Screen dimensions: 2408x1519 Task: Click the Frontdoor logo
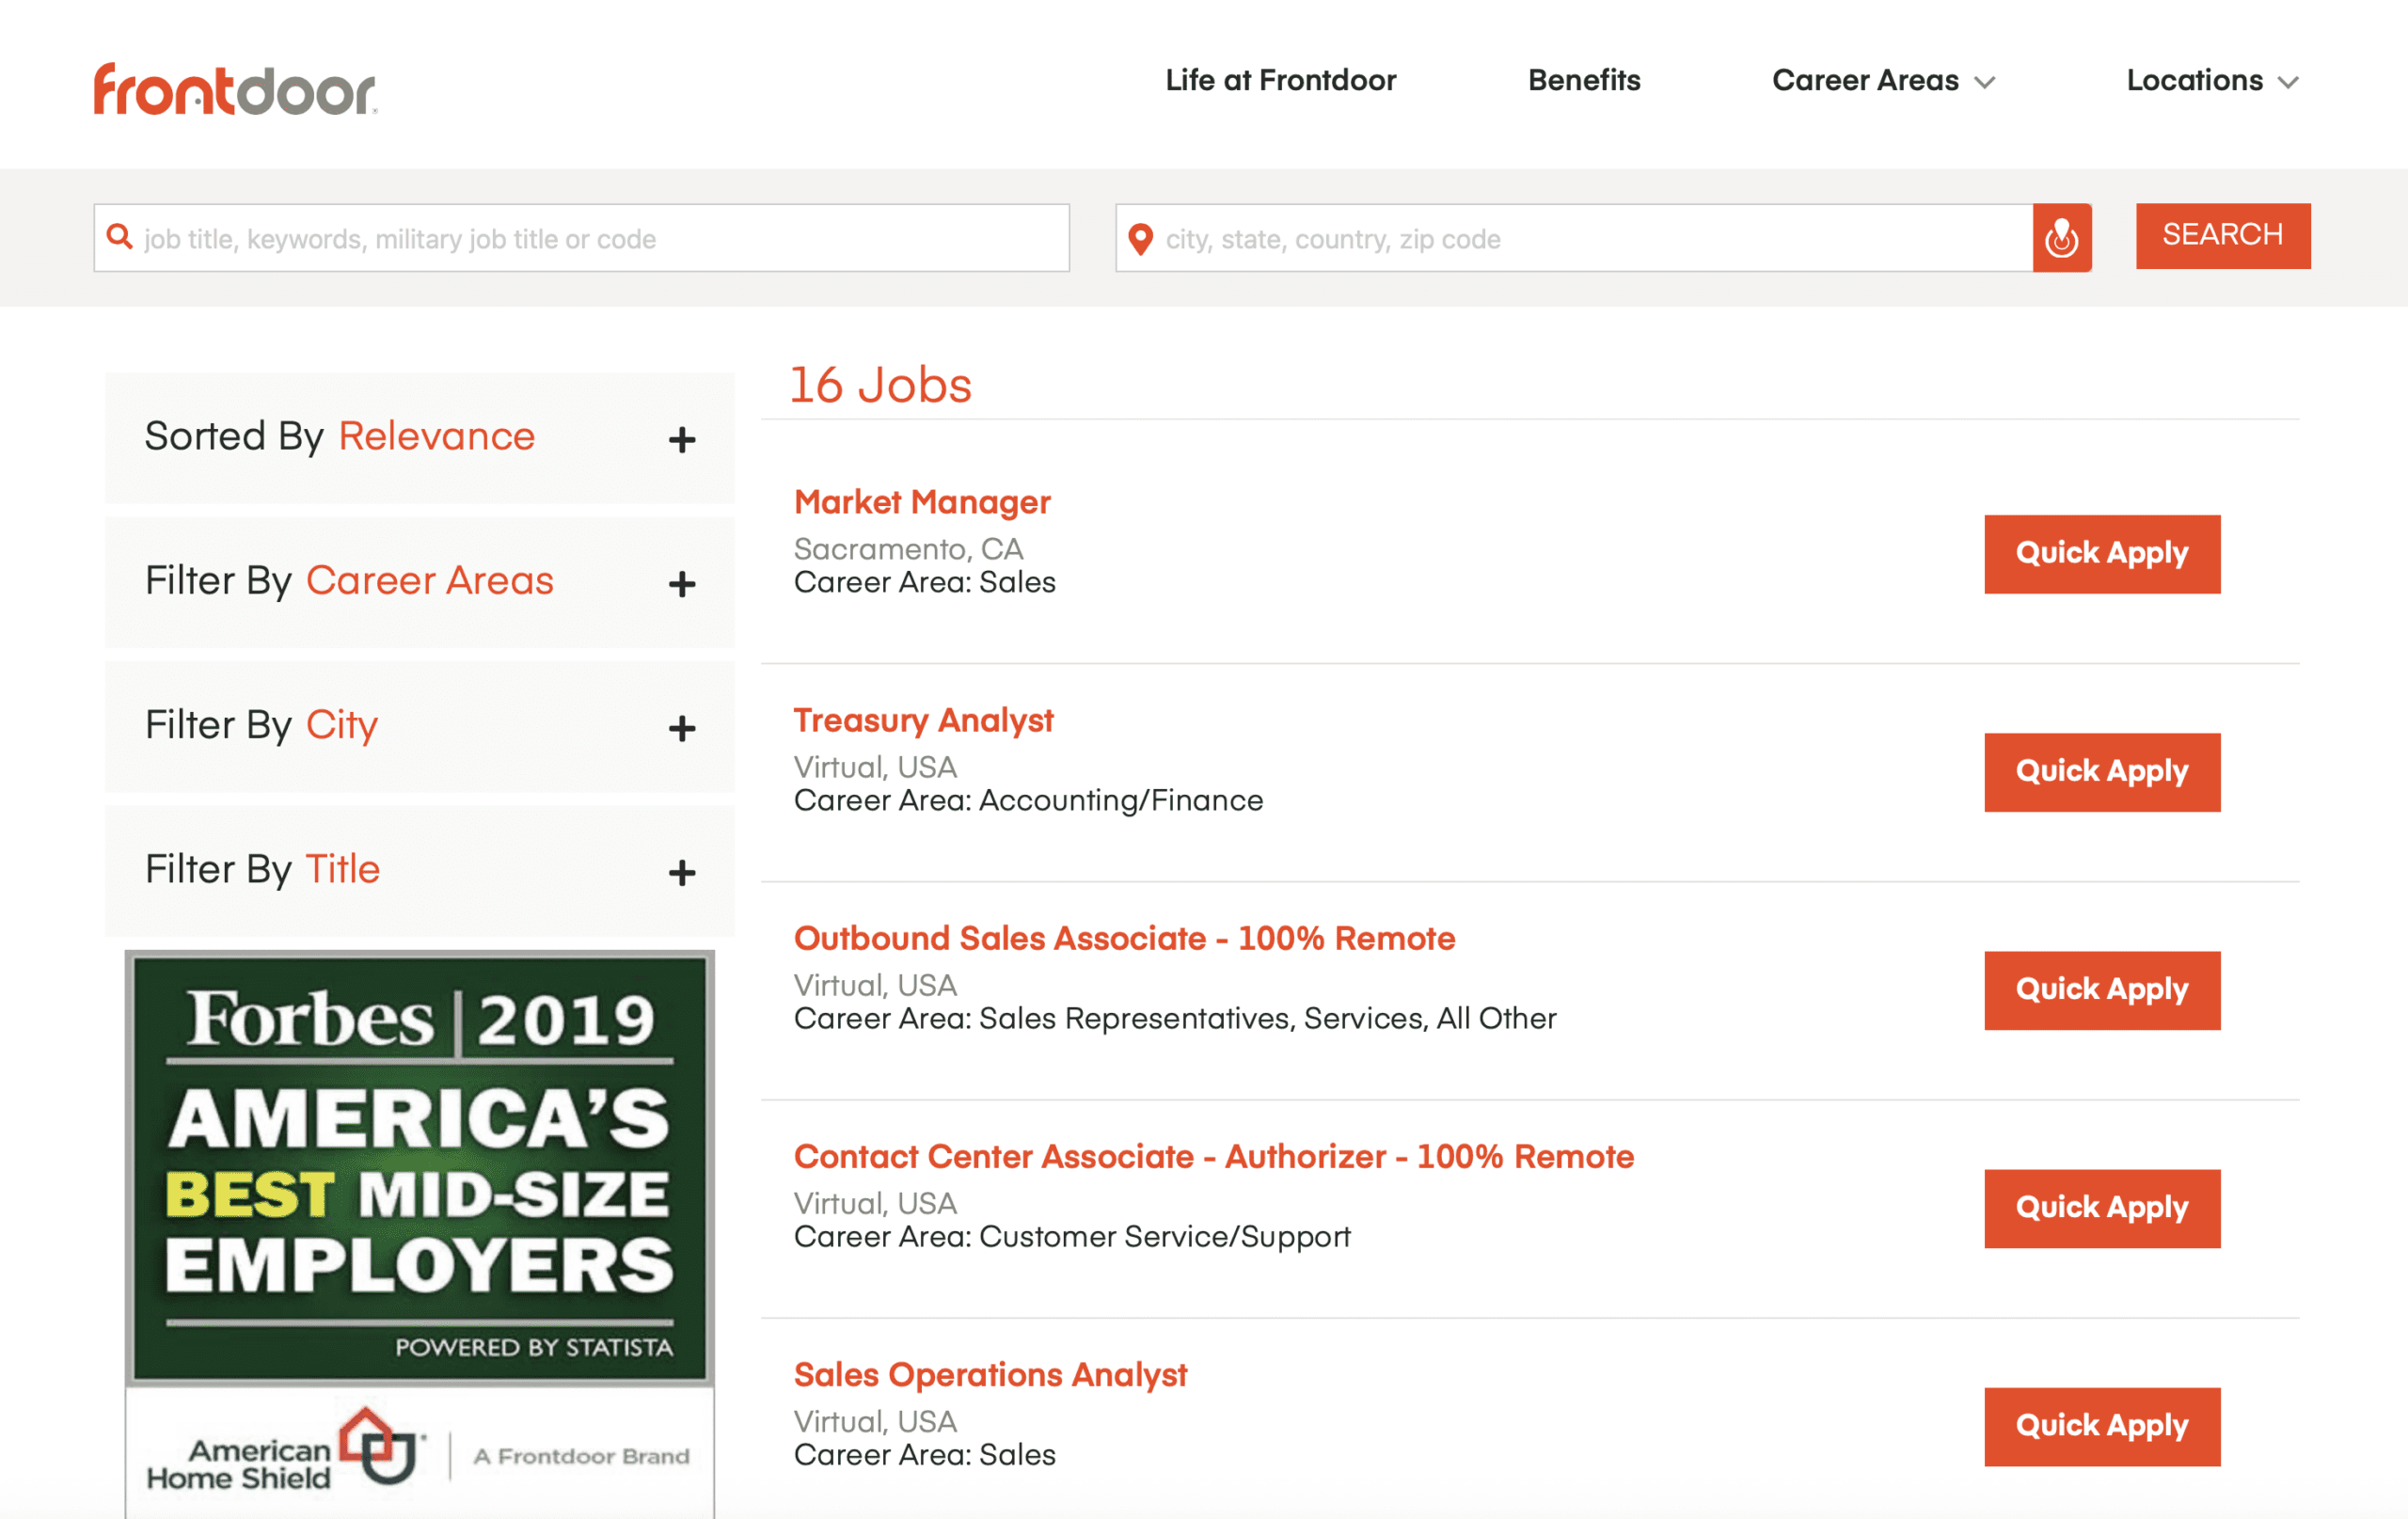coord(235,90)
